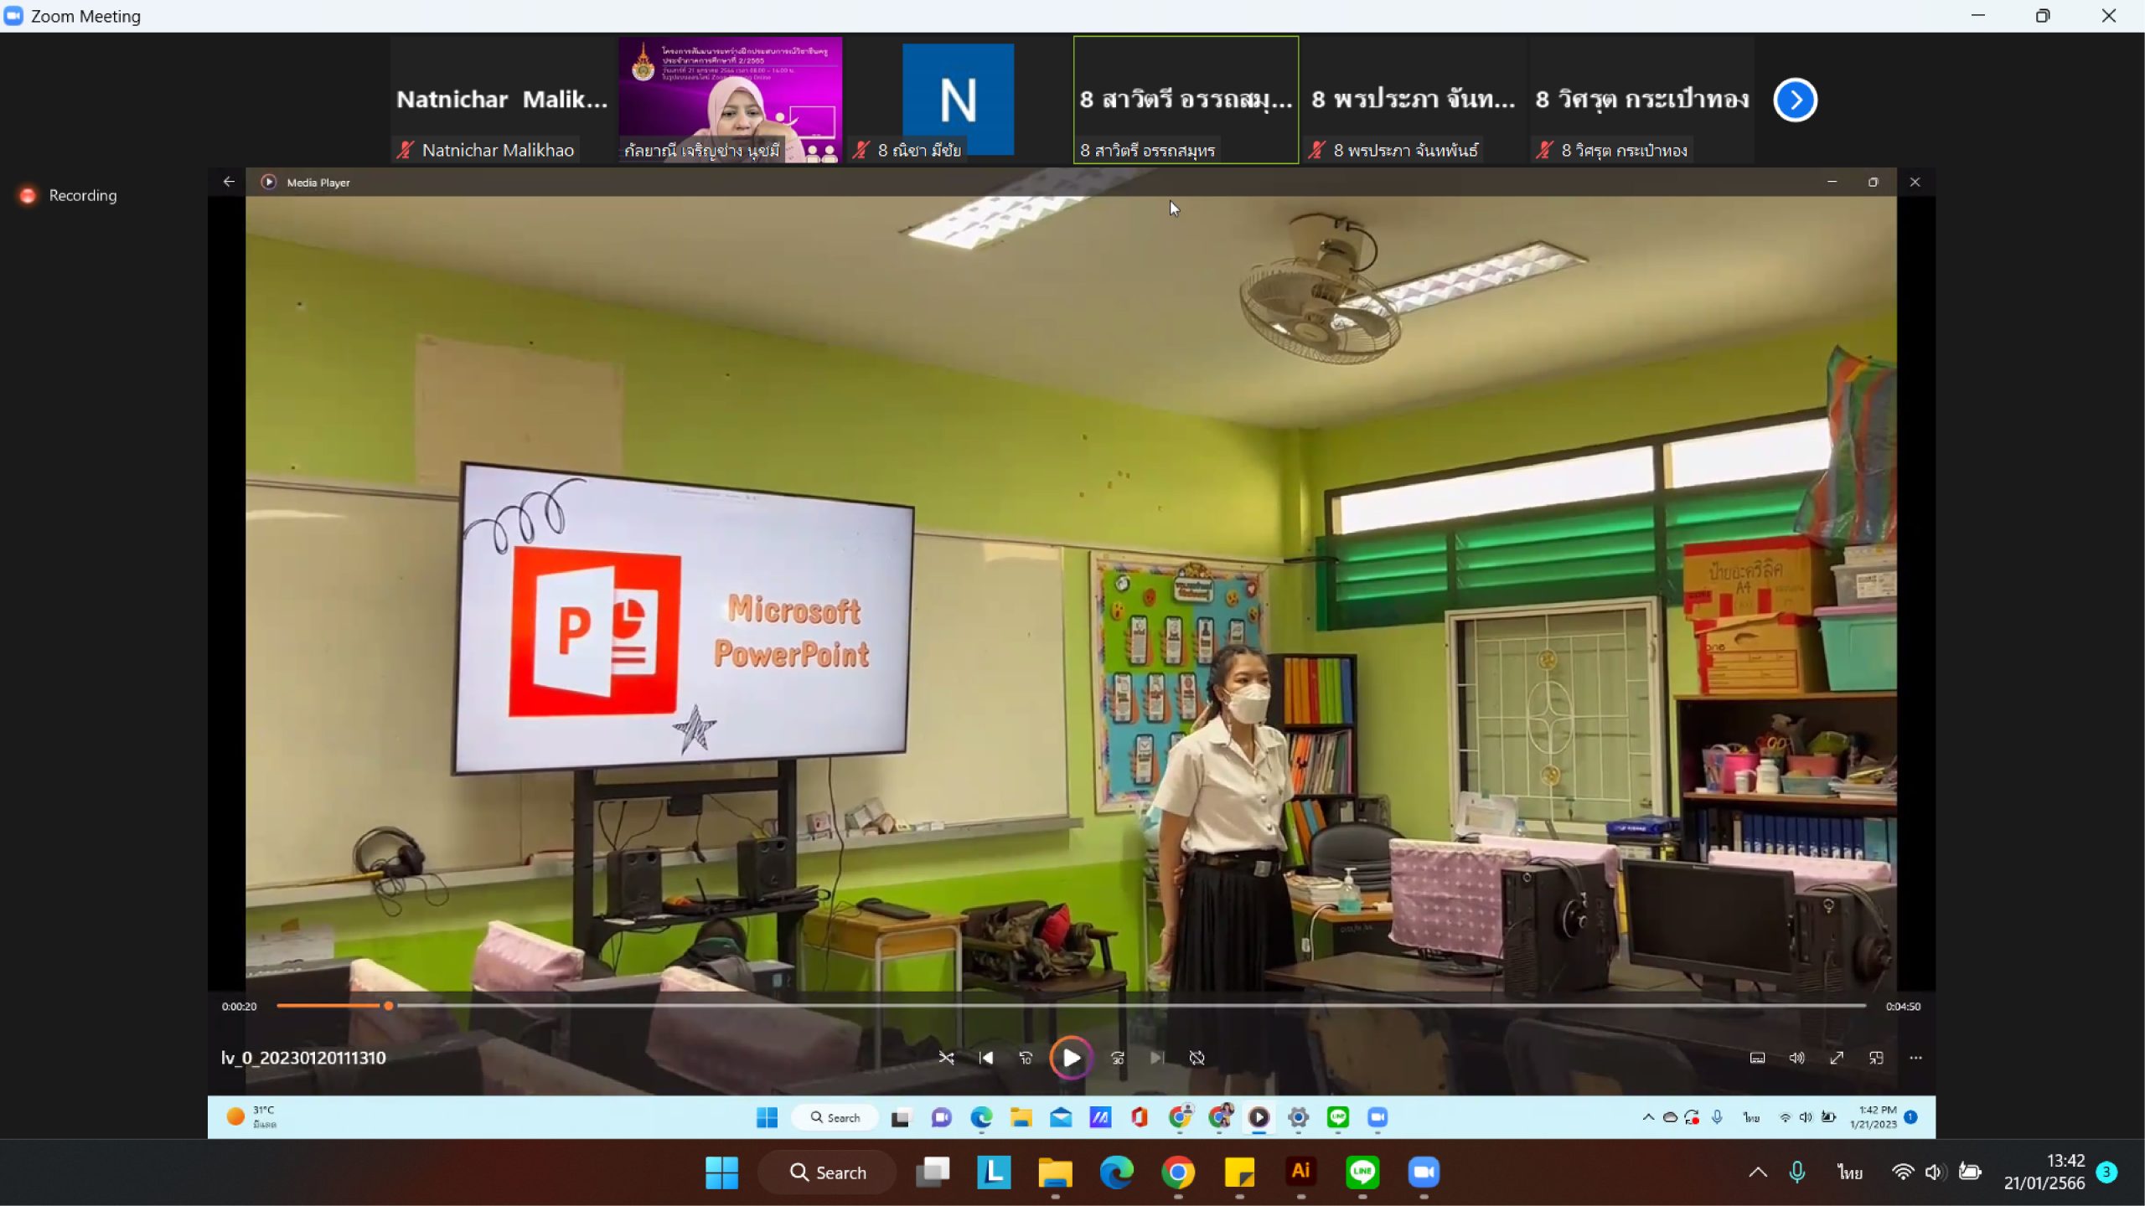Open Zoom app on host taskbar
Image resolution: width=2145 pixels, height=1206 pixels.
[1424, 1172]
